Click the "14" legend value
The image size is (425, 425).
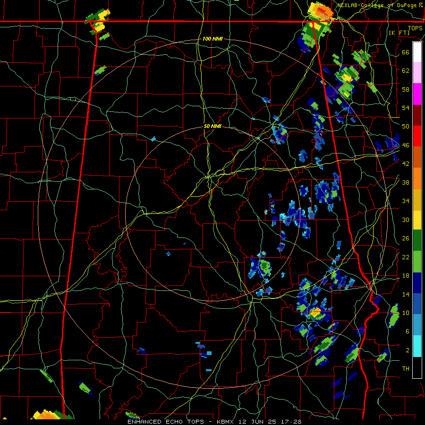(x=406, y=294)
